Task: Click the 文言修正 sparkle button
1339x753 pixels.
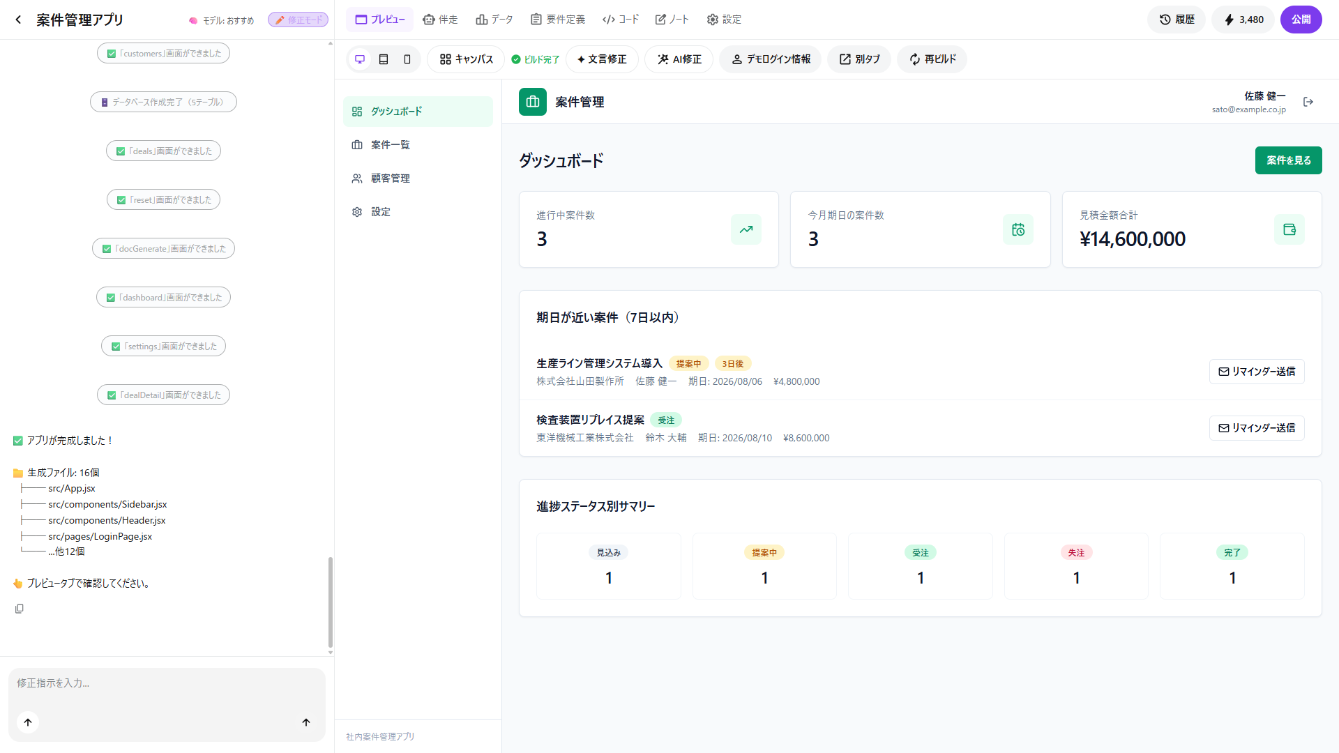Action: coord(602,59)
